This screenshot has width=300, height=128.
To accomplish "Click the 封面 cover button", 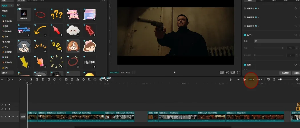I will [23, 117].
